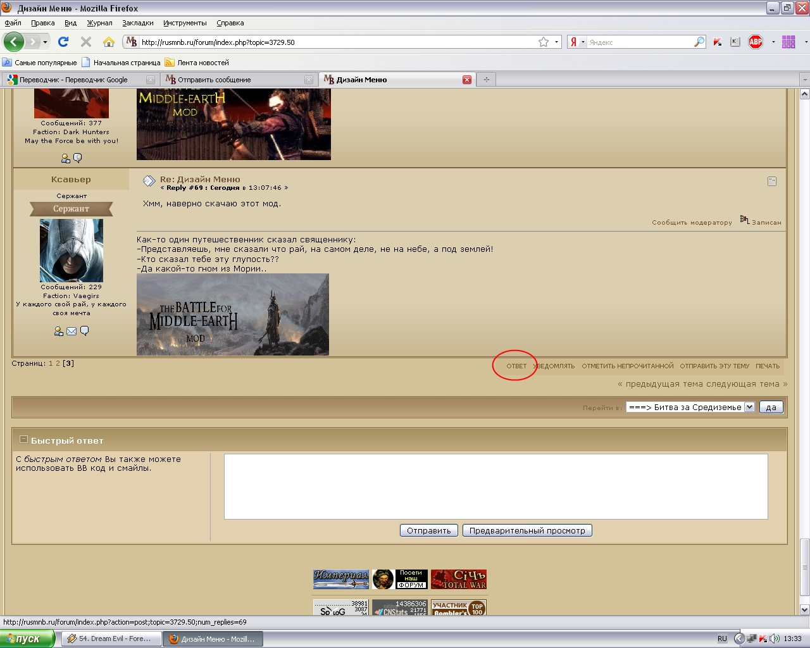810x648 pixels.
Task: Click the УВЕДОМЛЯТЬ link
Action: click(x=554, y=366)
